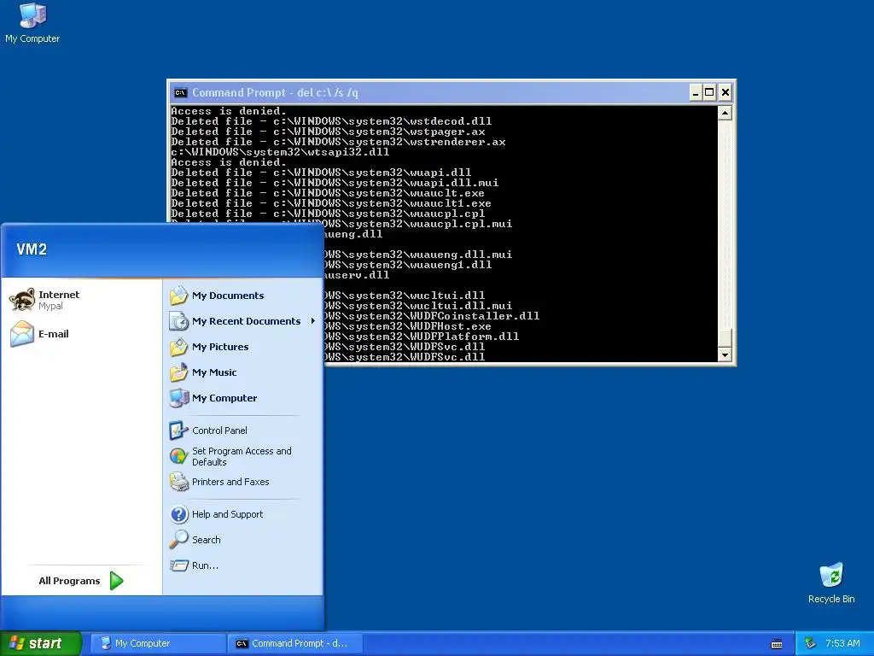This screenshot has width=874, height=656.
Task: Open Printers and Faxes icon
Action: click(179, 482)
